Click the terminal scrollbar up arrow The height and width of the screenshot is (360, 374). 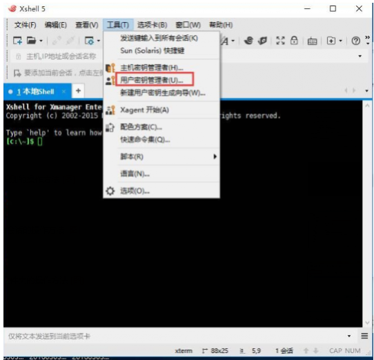[367, 106]
